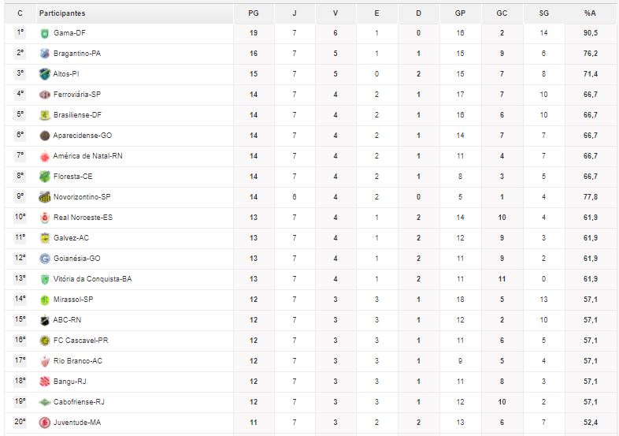Image resolution: width=619 pixels, height=436 pixels.
Task: Sort table by %A column header
Action: click(590, 13)
